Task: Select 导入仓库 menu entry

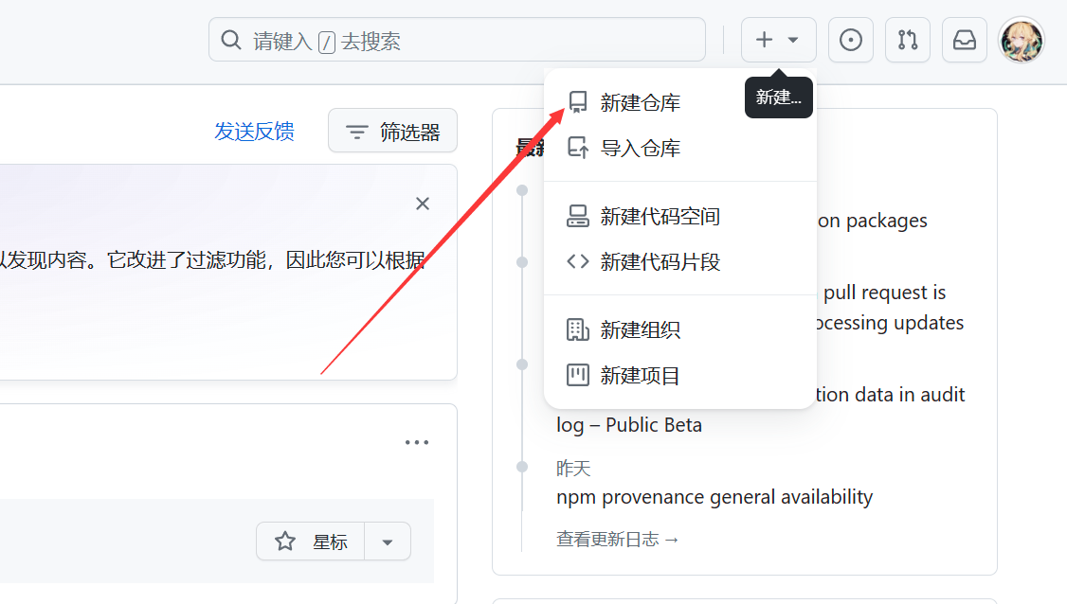Action: pos(640,149)
